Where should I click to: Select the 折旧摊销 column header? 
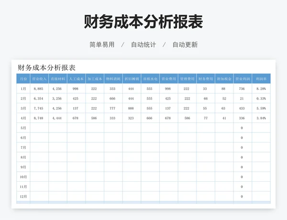(132, 79)
